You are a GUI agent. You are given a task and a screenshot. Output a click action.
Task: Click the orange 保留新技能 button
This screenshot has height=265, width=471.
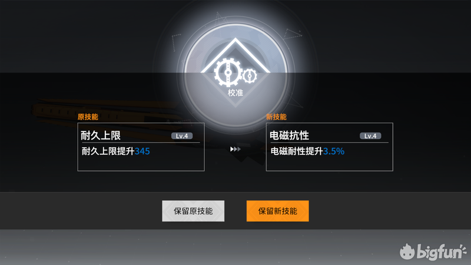(x=277, y=211)
